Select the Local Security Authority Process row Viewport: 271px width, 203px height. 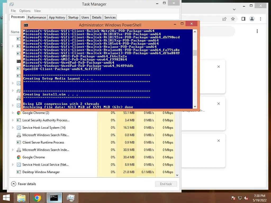[92, 120]
